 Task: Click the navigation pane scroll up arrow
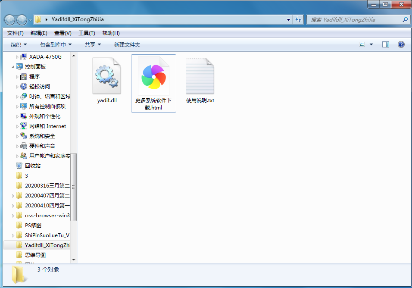(x=74, y=56)
